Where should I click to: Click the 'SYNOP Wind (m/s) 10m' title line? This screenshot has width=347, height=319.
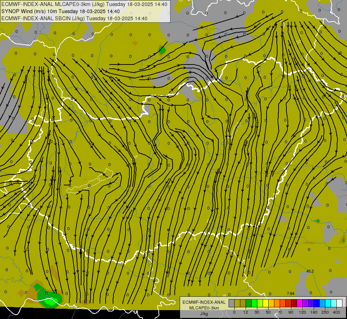click(x=29, y=11)
